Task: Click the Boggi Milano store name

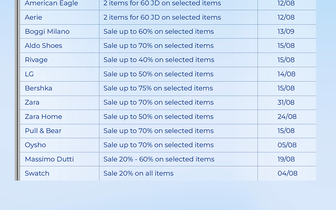Action: coord(47,31)
